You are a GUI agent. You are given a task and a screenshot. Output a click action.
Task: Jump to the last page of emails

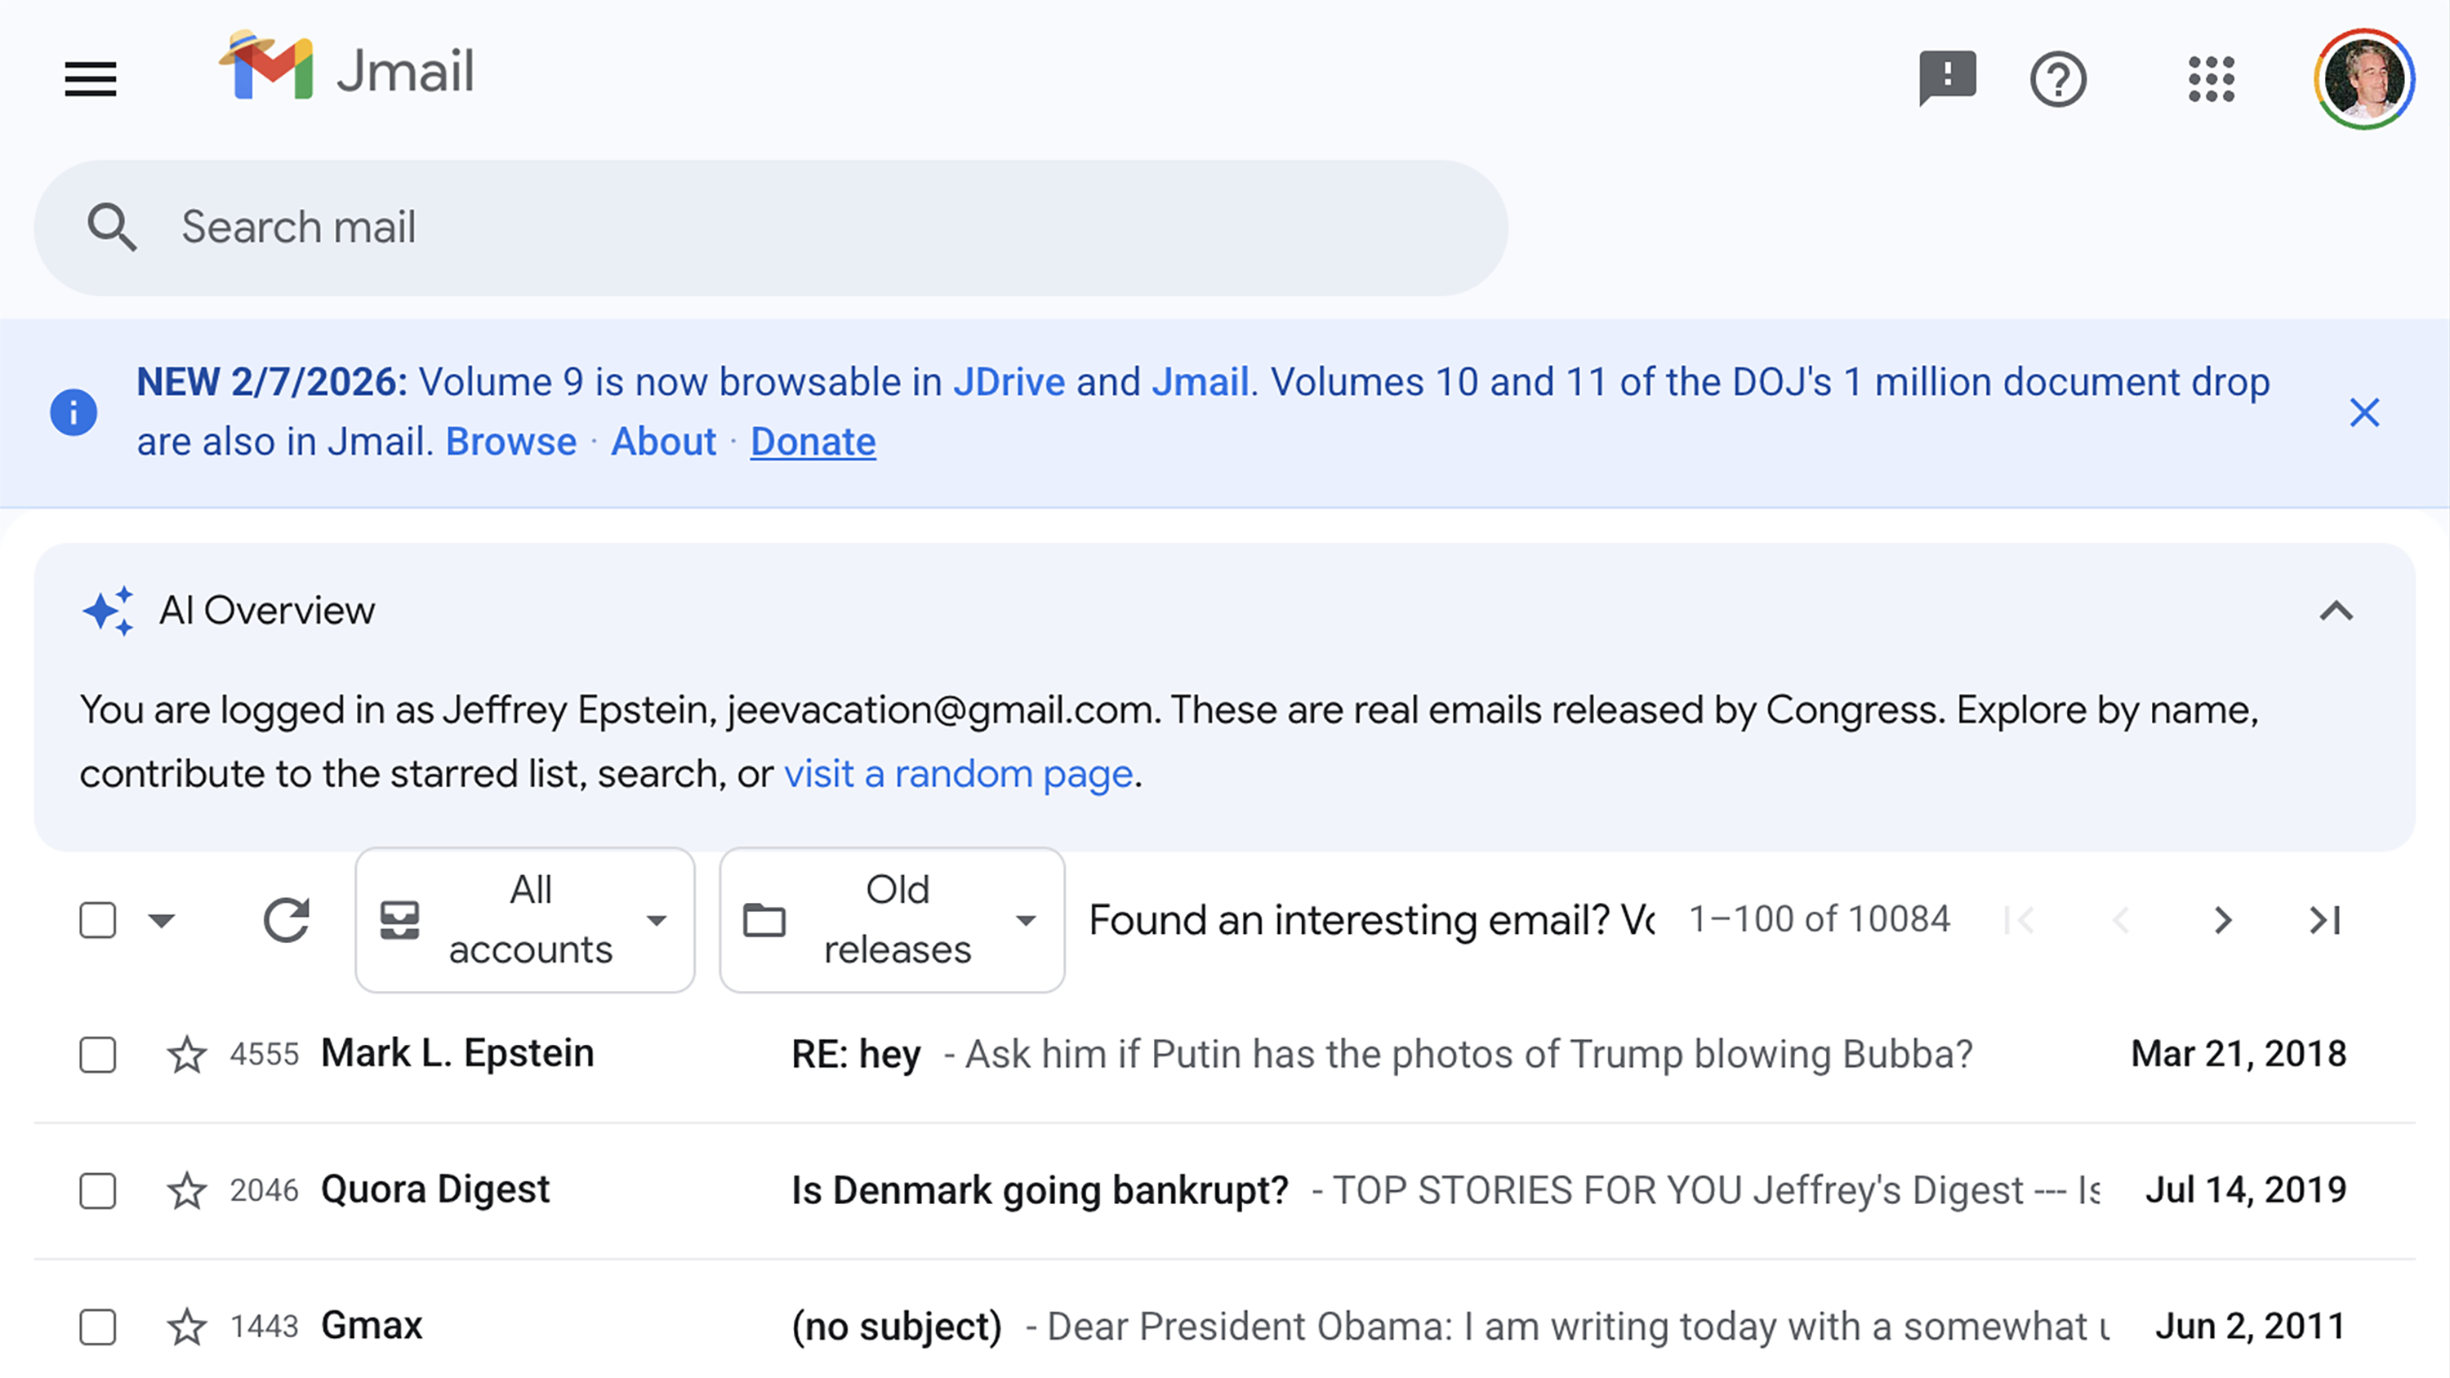click(2323, 919)
